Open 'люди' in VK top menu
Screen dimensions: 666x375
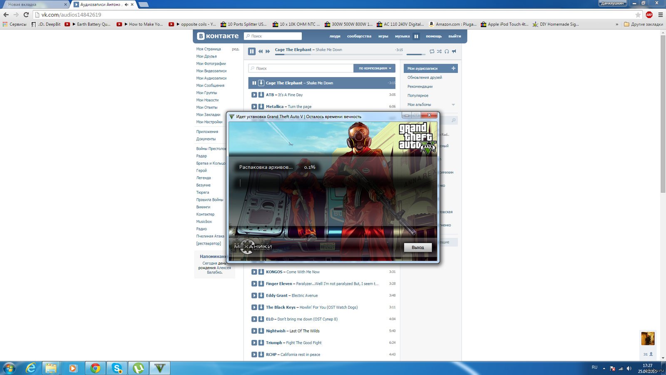click(x=335, y=36)
